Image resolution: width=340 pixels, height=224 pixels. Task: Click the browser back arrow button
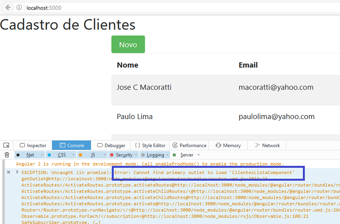[8, 8]
